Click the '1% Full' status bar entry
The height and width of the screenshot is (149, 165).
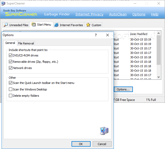tap(151, 100)
